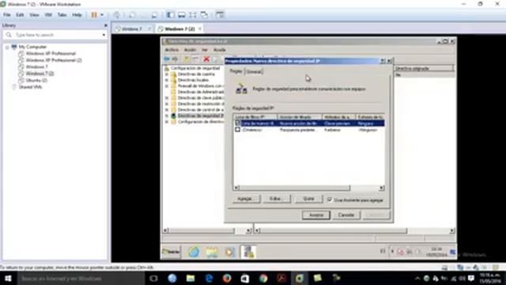Click the forward arrow in policy toolbar

pos(175,59)
